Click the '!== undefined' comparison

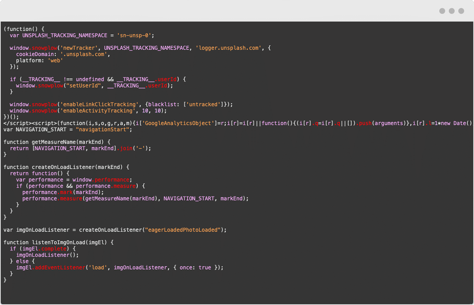point(84,79)
